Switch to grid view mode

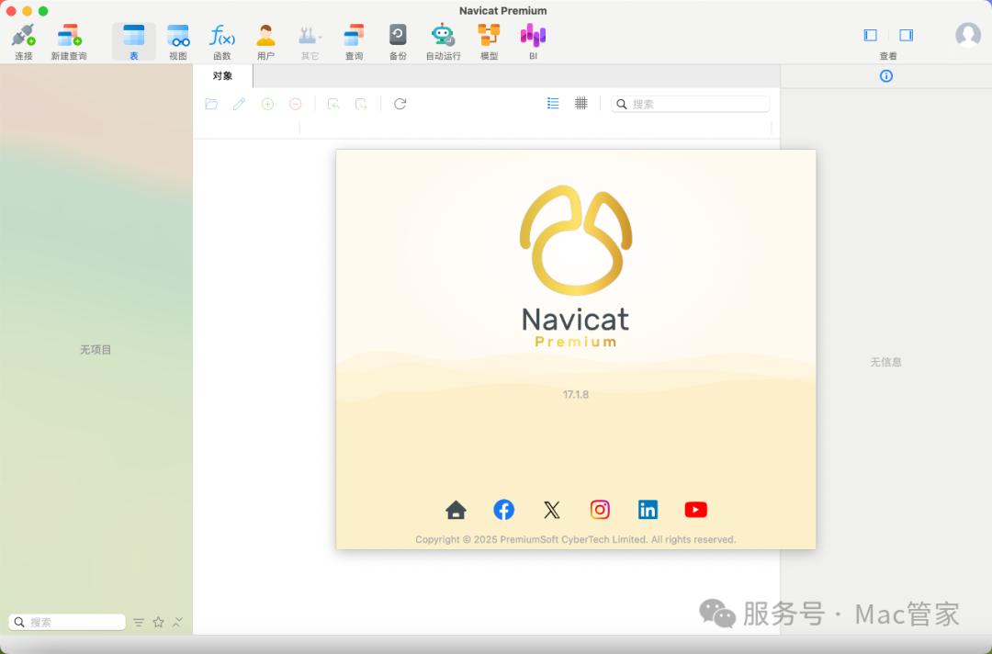tap(581, 104)
